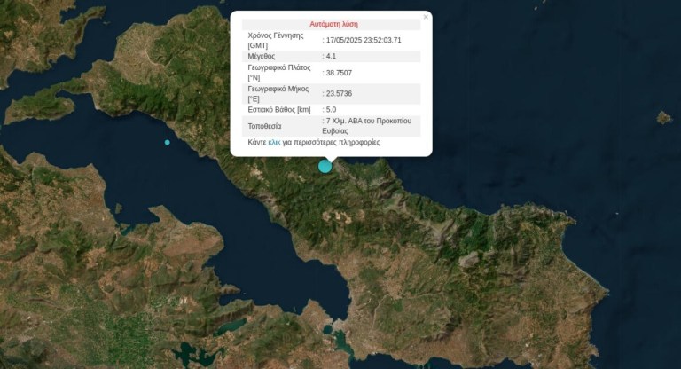The image size is (681, 369).
Task: Click the tiny islet in the western gulf
Action: click(x=118, y=208)
